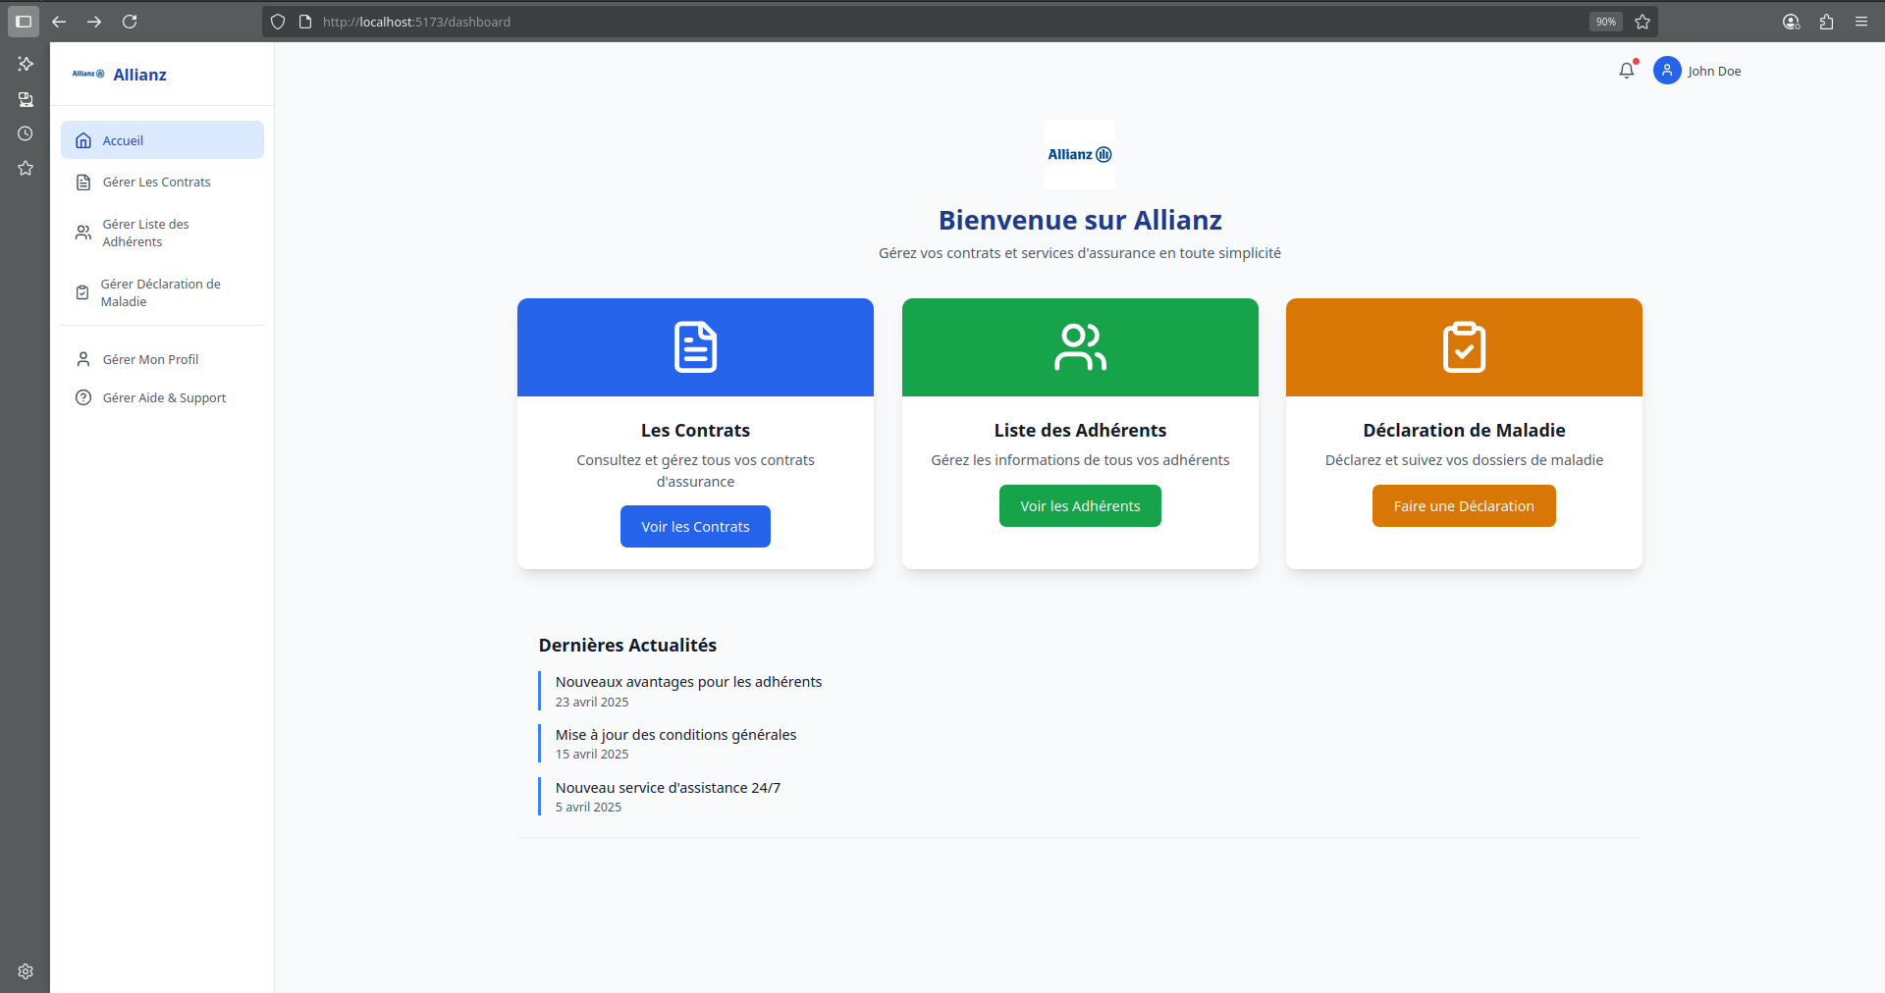Click the home icon next to Accueil

point(82,139)
